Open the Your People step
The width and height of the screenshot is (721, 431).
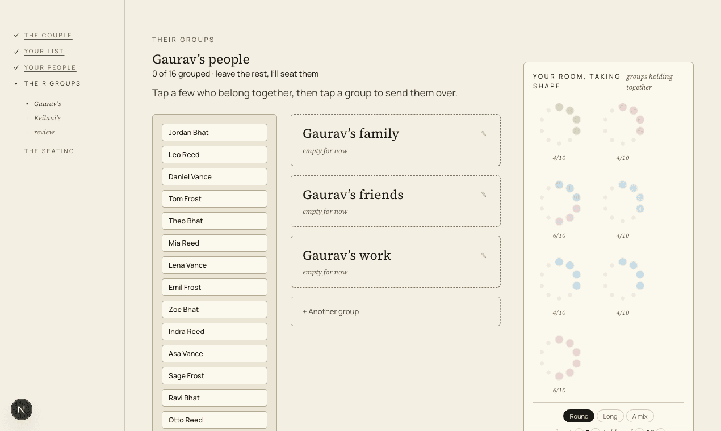50,67
